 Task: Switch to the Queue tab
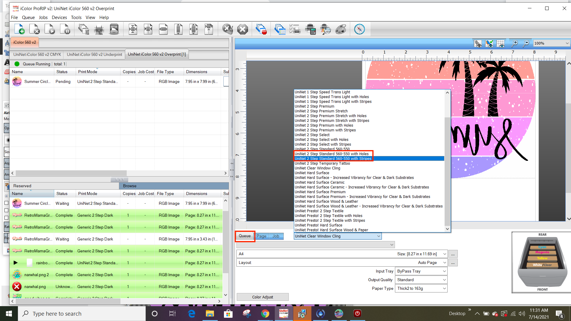coord(244,236)
